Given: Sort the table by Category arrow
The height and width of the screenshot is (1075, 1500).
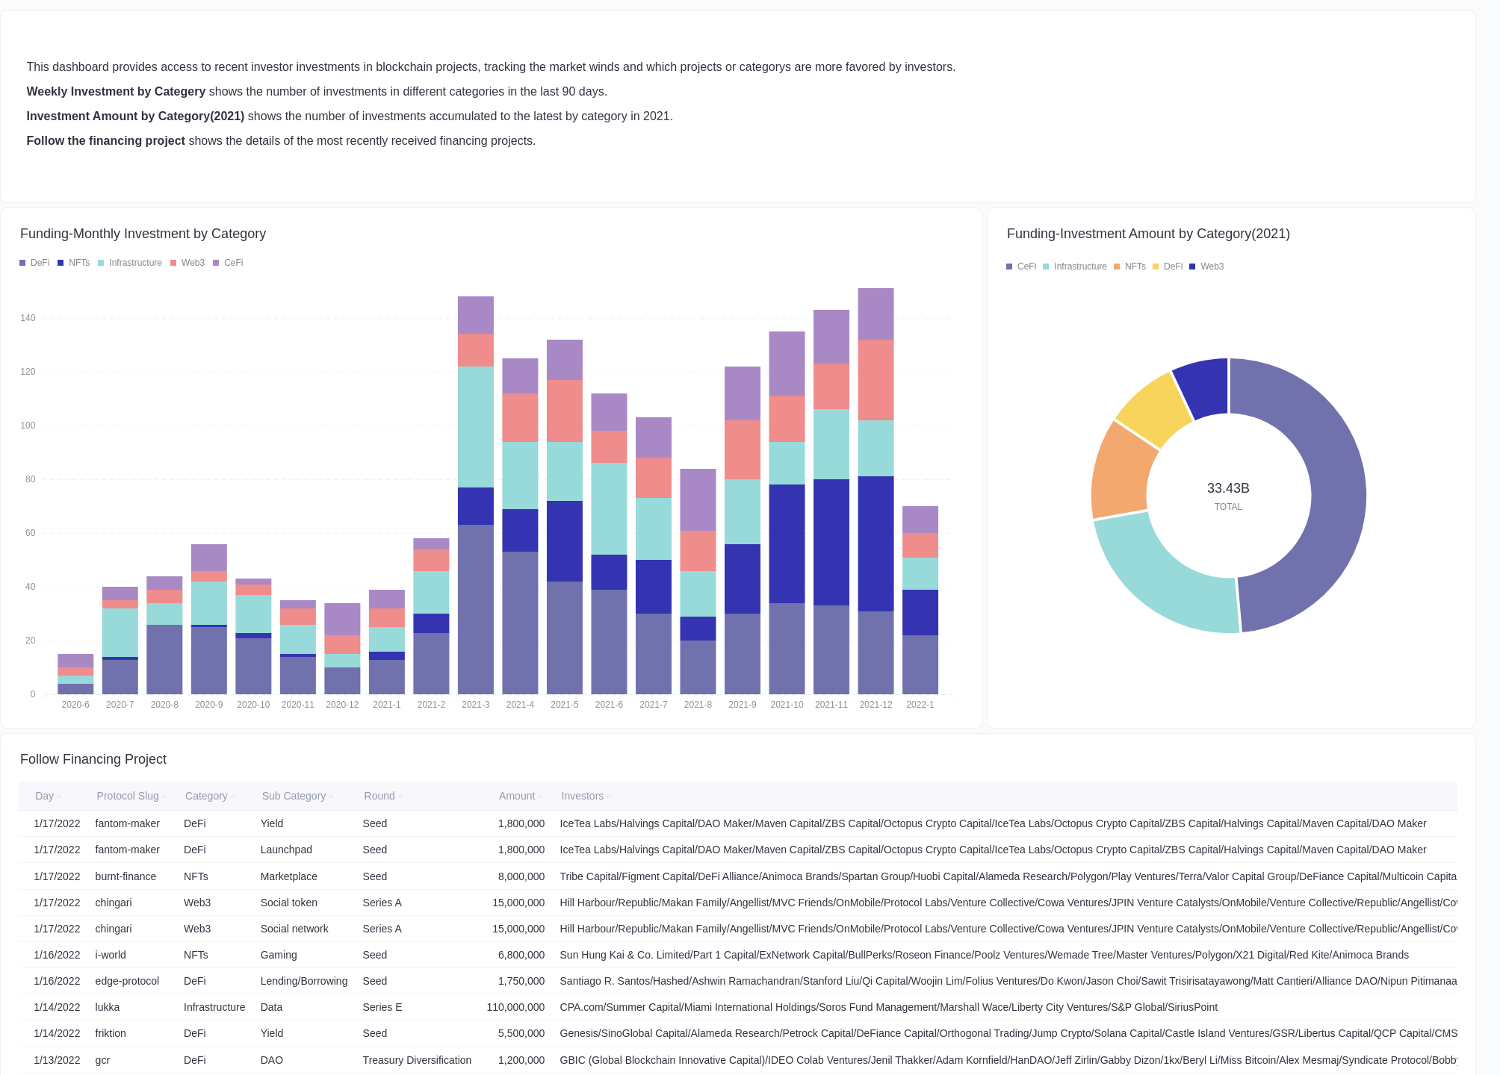Looking at the screenshot, I should click(234, 796).
